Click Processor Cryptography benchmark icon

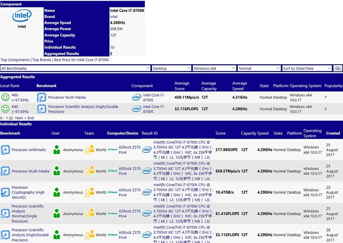(x=5, y=192)
